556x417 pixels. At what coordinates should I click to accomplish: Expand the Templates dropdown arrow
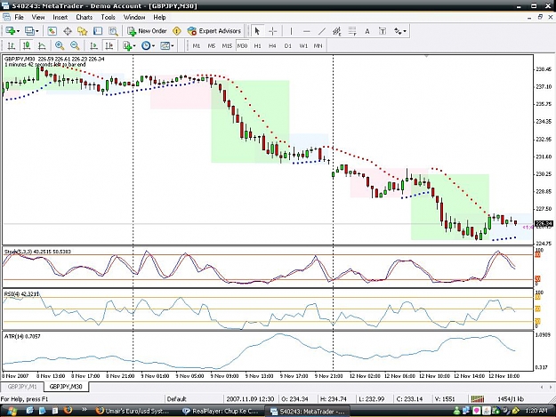[x=173, y=45]
